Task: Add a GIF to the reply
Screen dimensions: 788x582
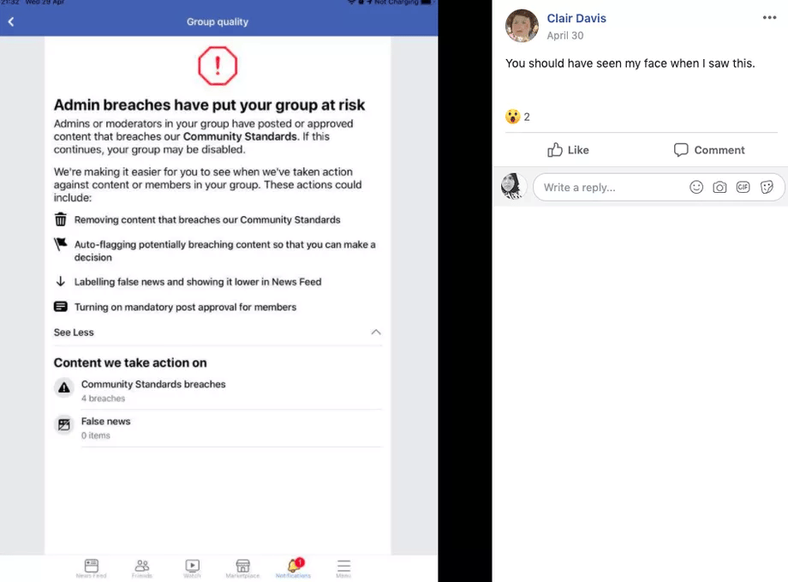Action: click(x=743, y=187)
